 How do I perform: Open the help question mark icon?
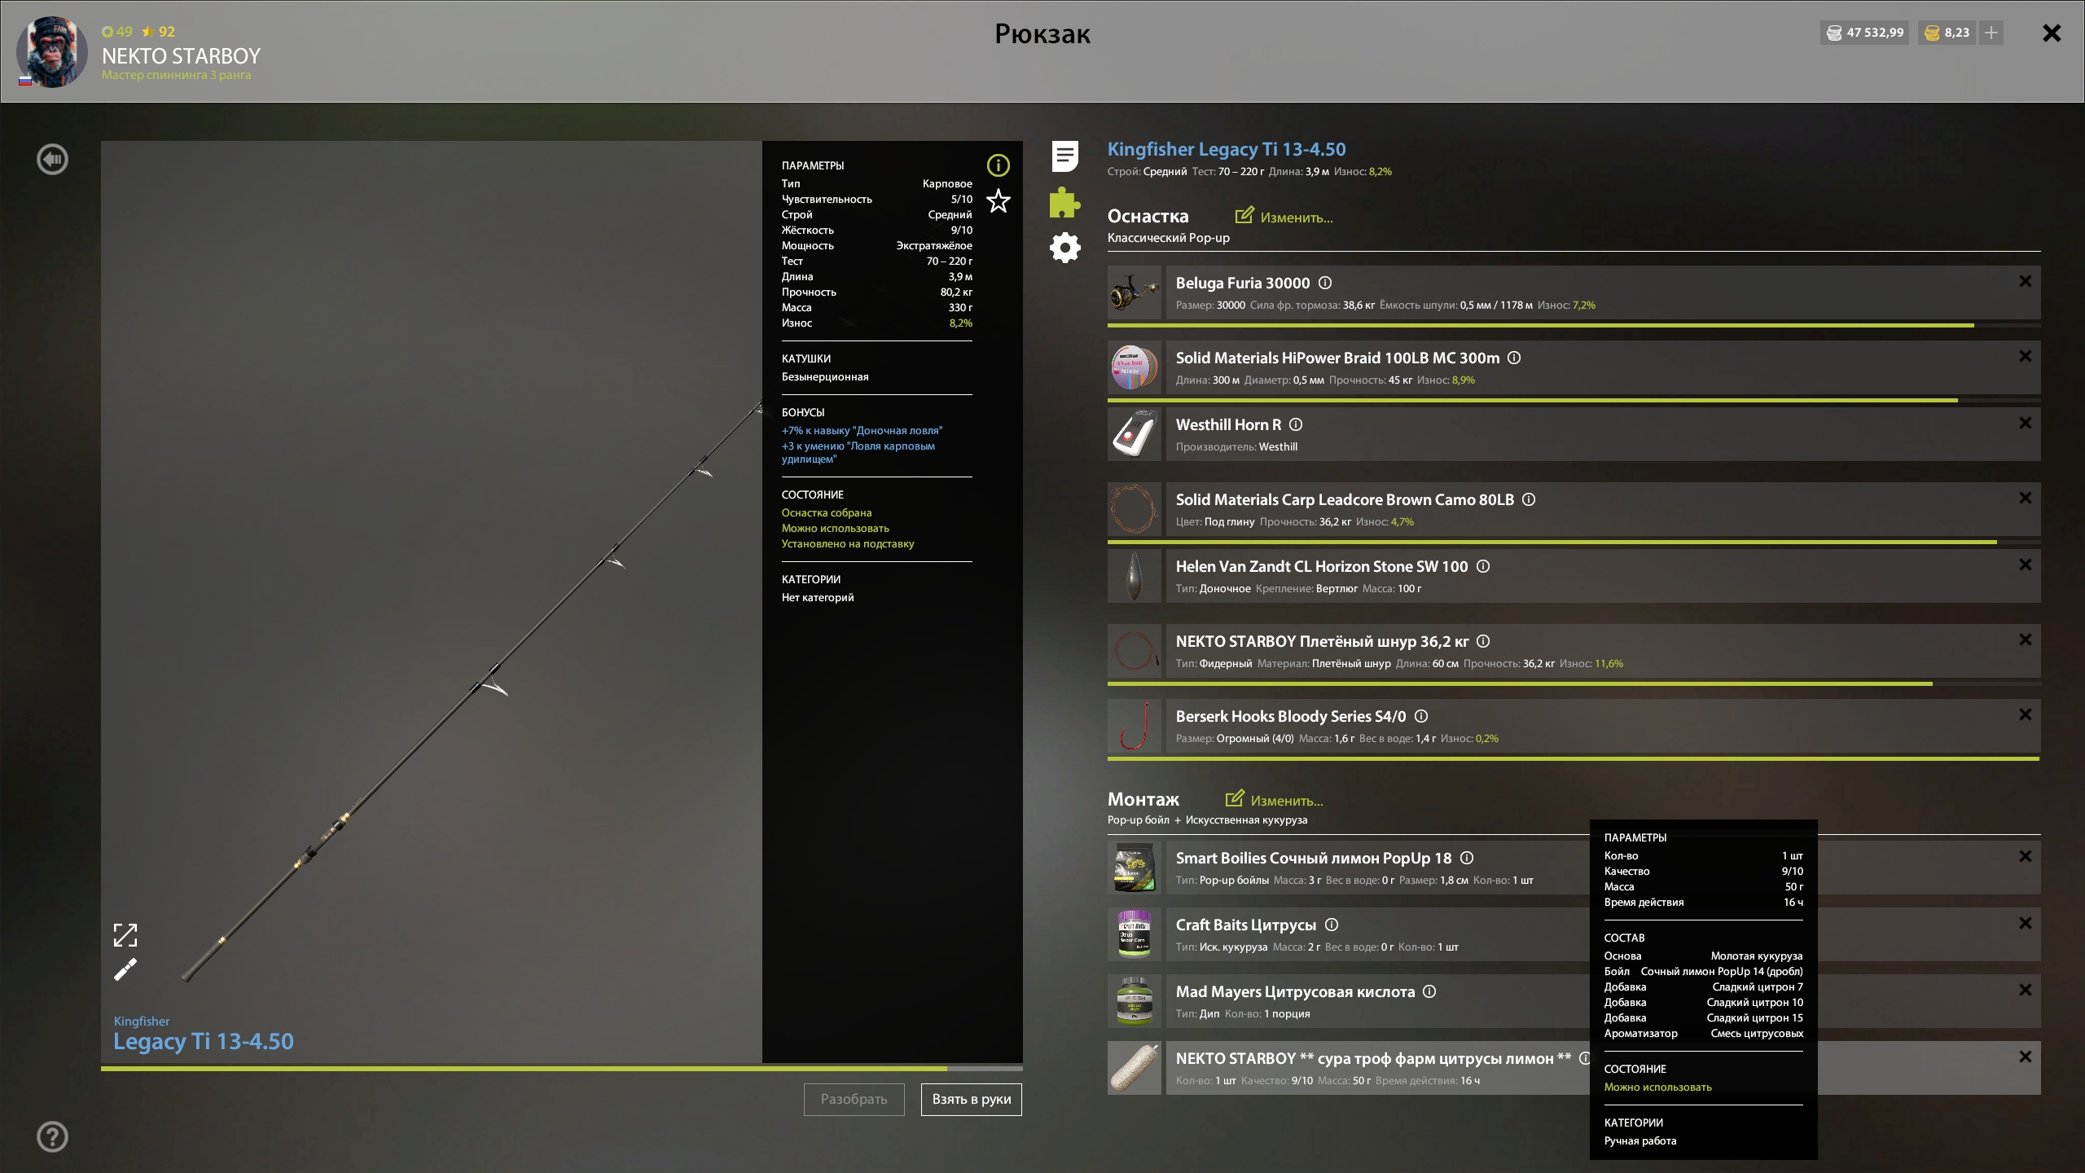coord(53,1137)
